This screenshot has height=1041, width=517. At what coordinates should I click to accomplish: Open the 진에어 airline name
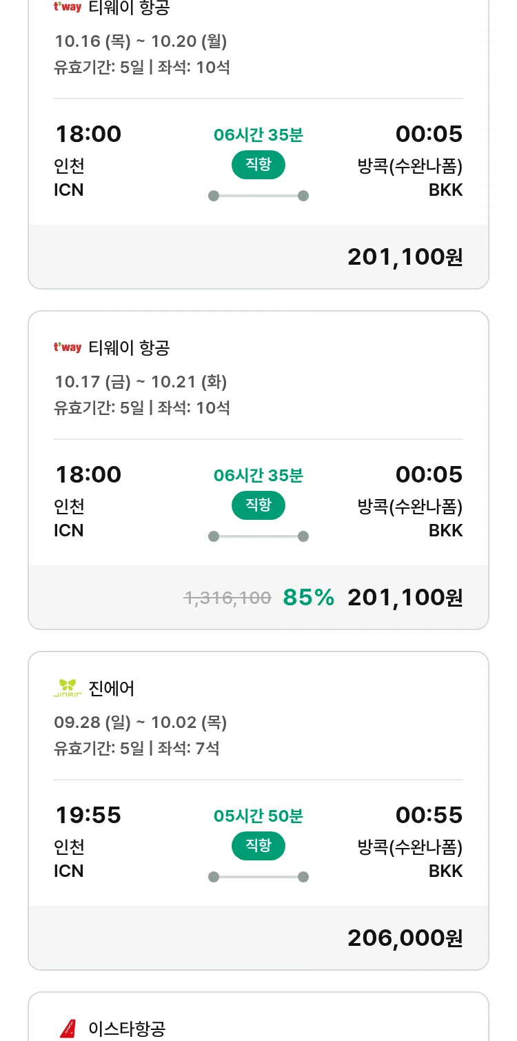click(112, 688)
